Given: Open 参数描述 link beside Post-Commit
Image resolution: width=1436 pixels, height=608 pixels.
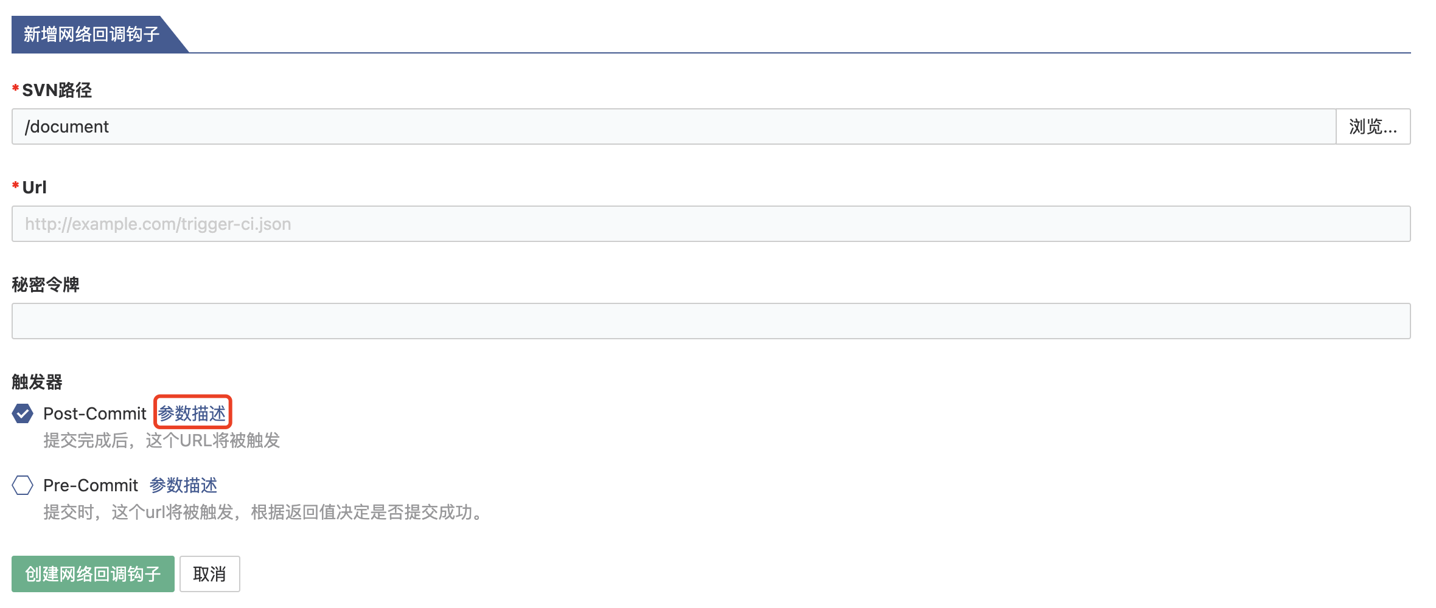Looking at the screenshot, I should pos(192,413).
